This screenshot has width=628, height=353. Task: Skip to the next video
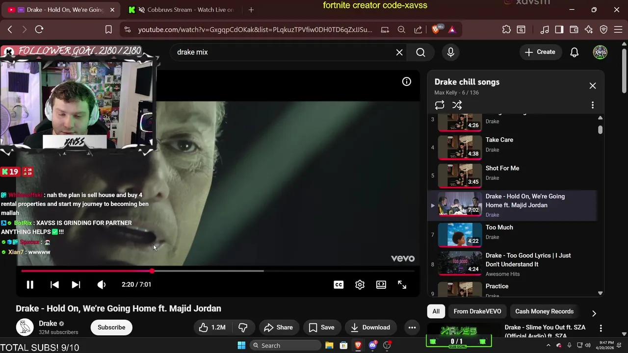click(x=76, y=284)
